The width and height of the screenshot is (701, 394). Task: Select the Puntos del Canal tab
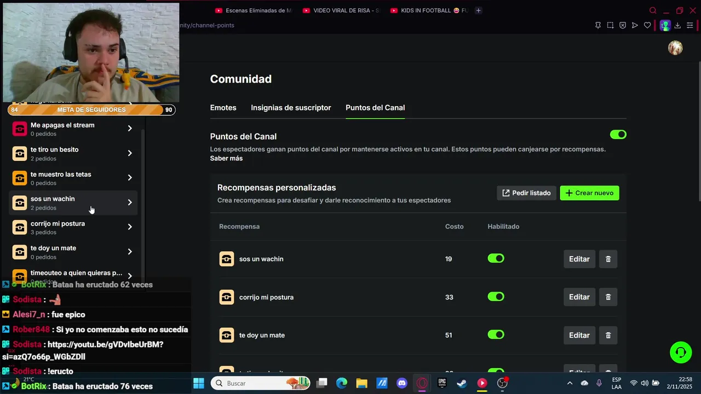click(375, 108)
